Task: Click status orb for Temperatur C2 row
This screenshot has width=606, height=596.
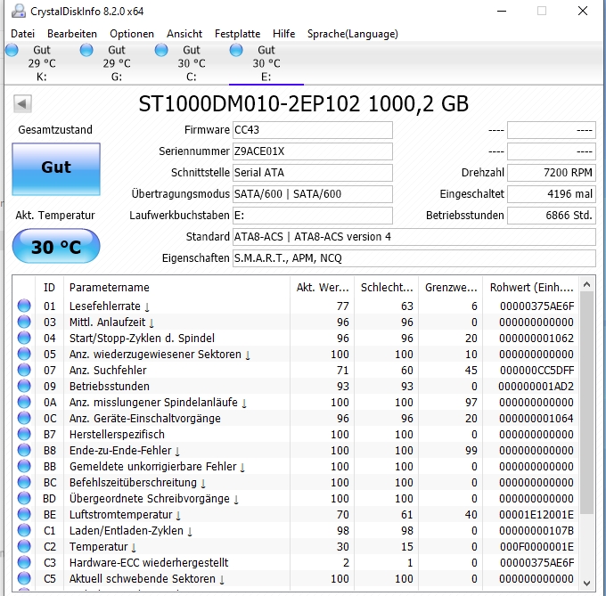Action: (24, 546)
